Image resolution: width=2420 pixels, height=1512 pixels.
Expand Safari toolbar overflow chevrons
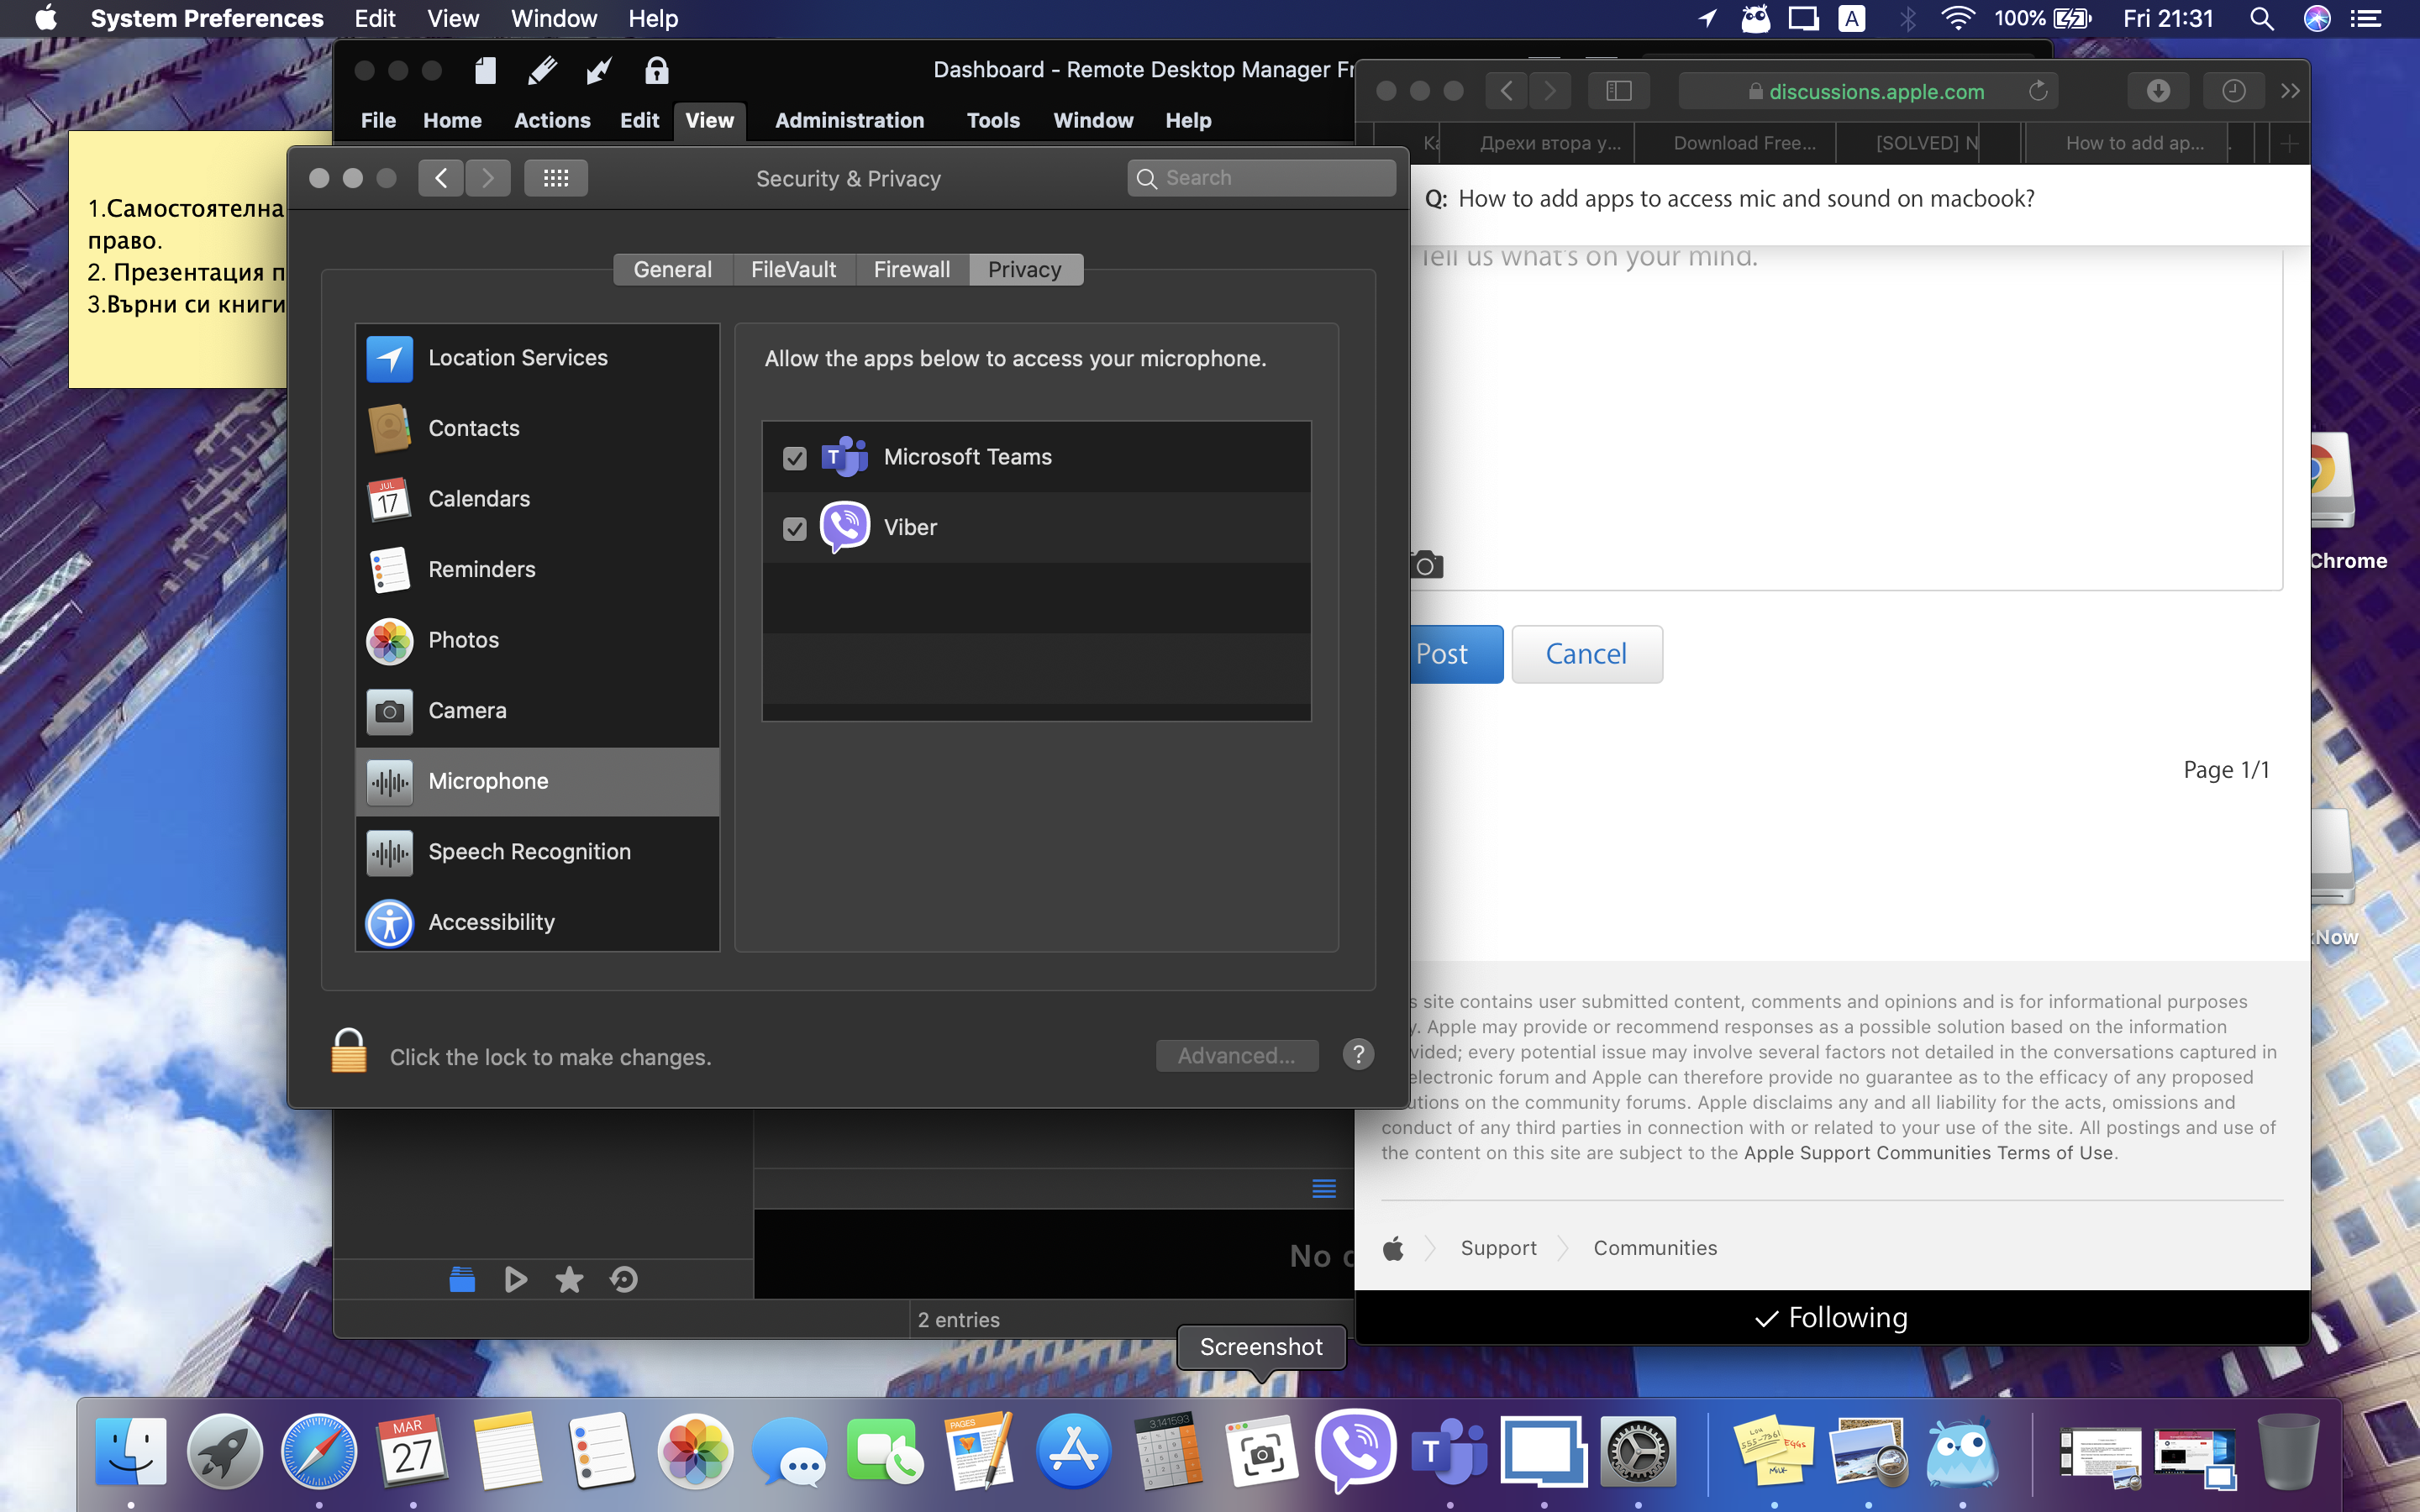tap(2290, 92)
